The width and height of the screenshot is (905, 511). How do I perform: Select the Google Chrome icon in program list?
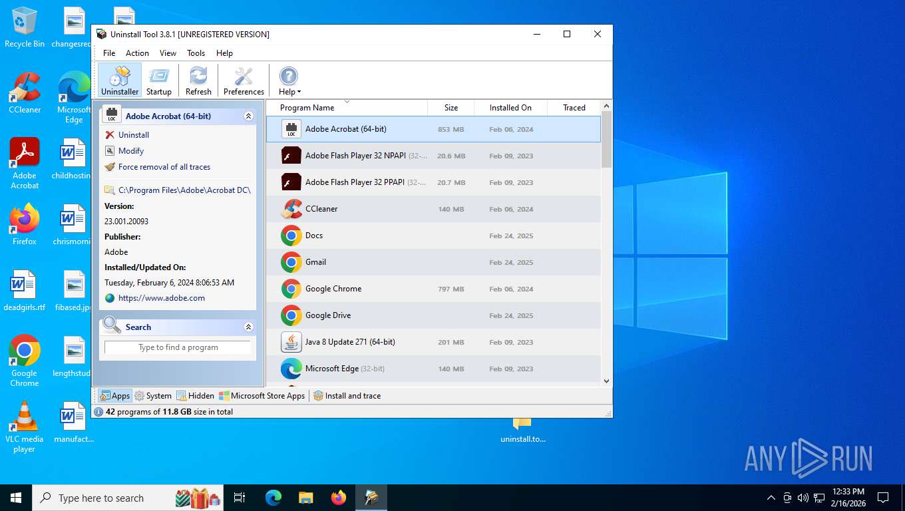point(291,289)
